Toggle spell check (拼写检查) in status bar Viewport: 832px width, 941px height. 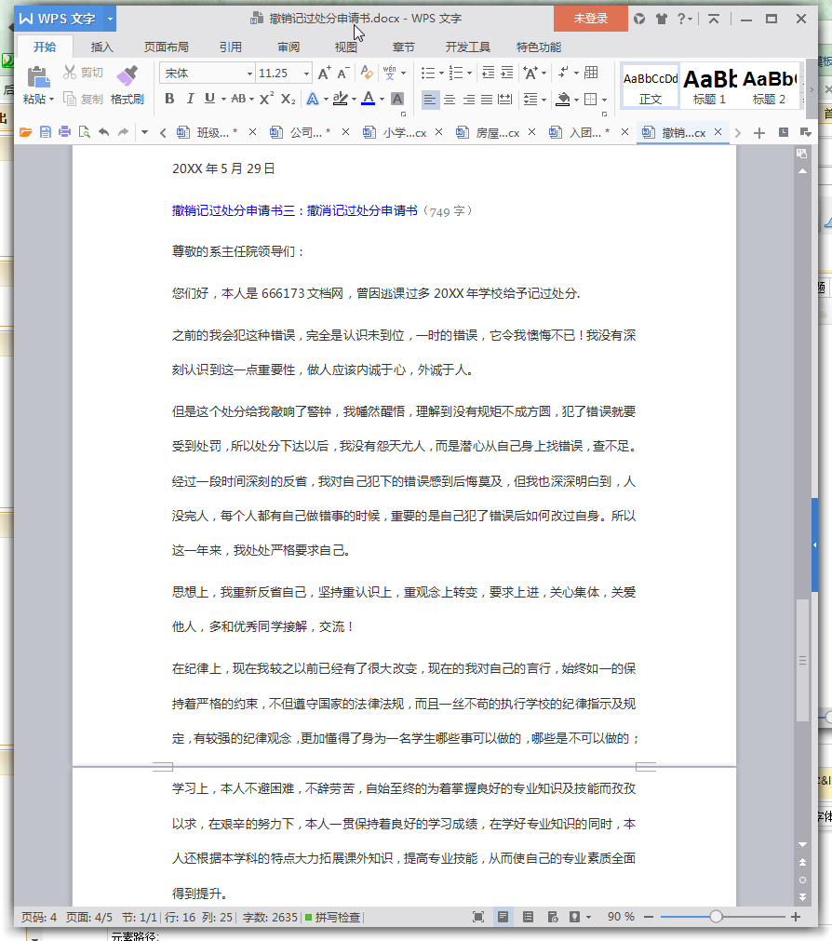(332, 917)
